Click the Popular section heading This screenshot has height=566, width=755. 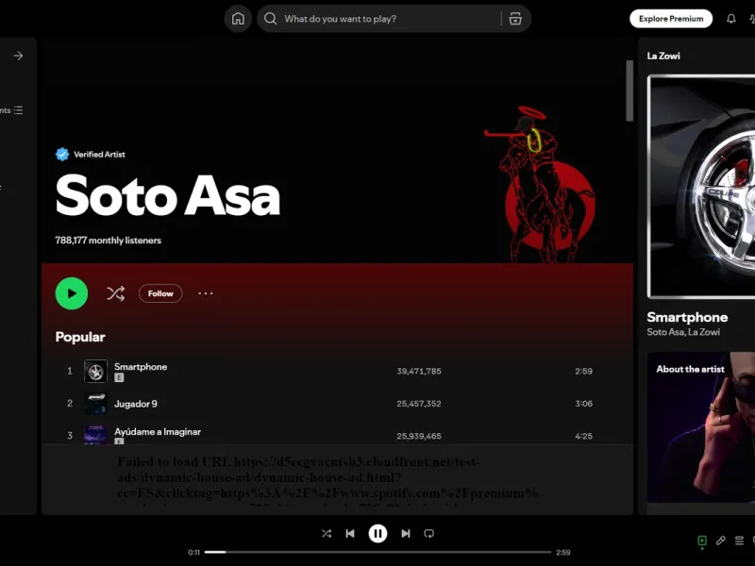pos(80,337)
